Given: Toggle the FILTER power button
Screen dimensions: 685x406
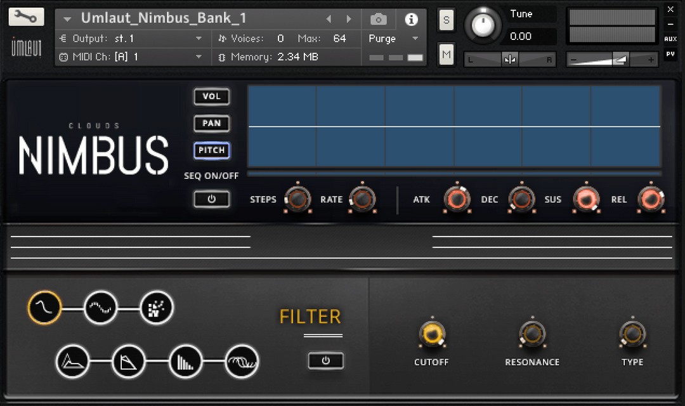Looking at the screenshot, I should pyautogui.click(x=325, y=360).
